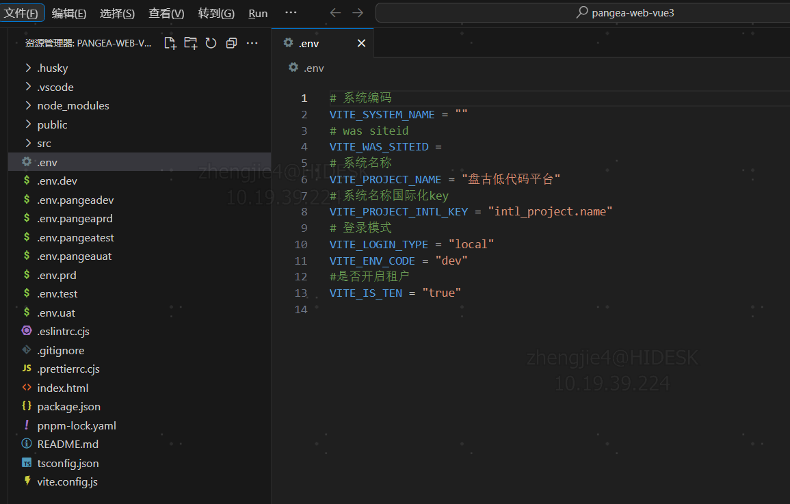790x504 pixels.
Task: Click the info icon of README.md
Action: [27, 444]
